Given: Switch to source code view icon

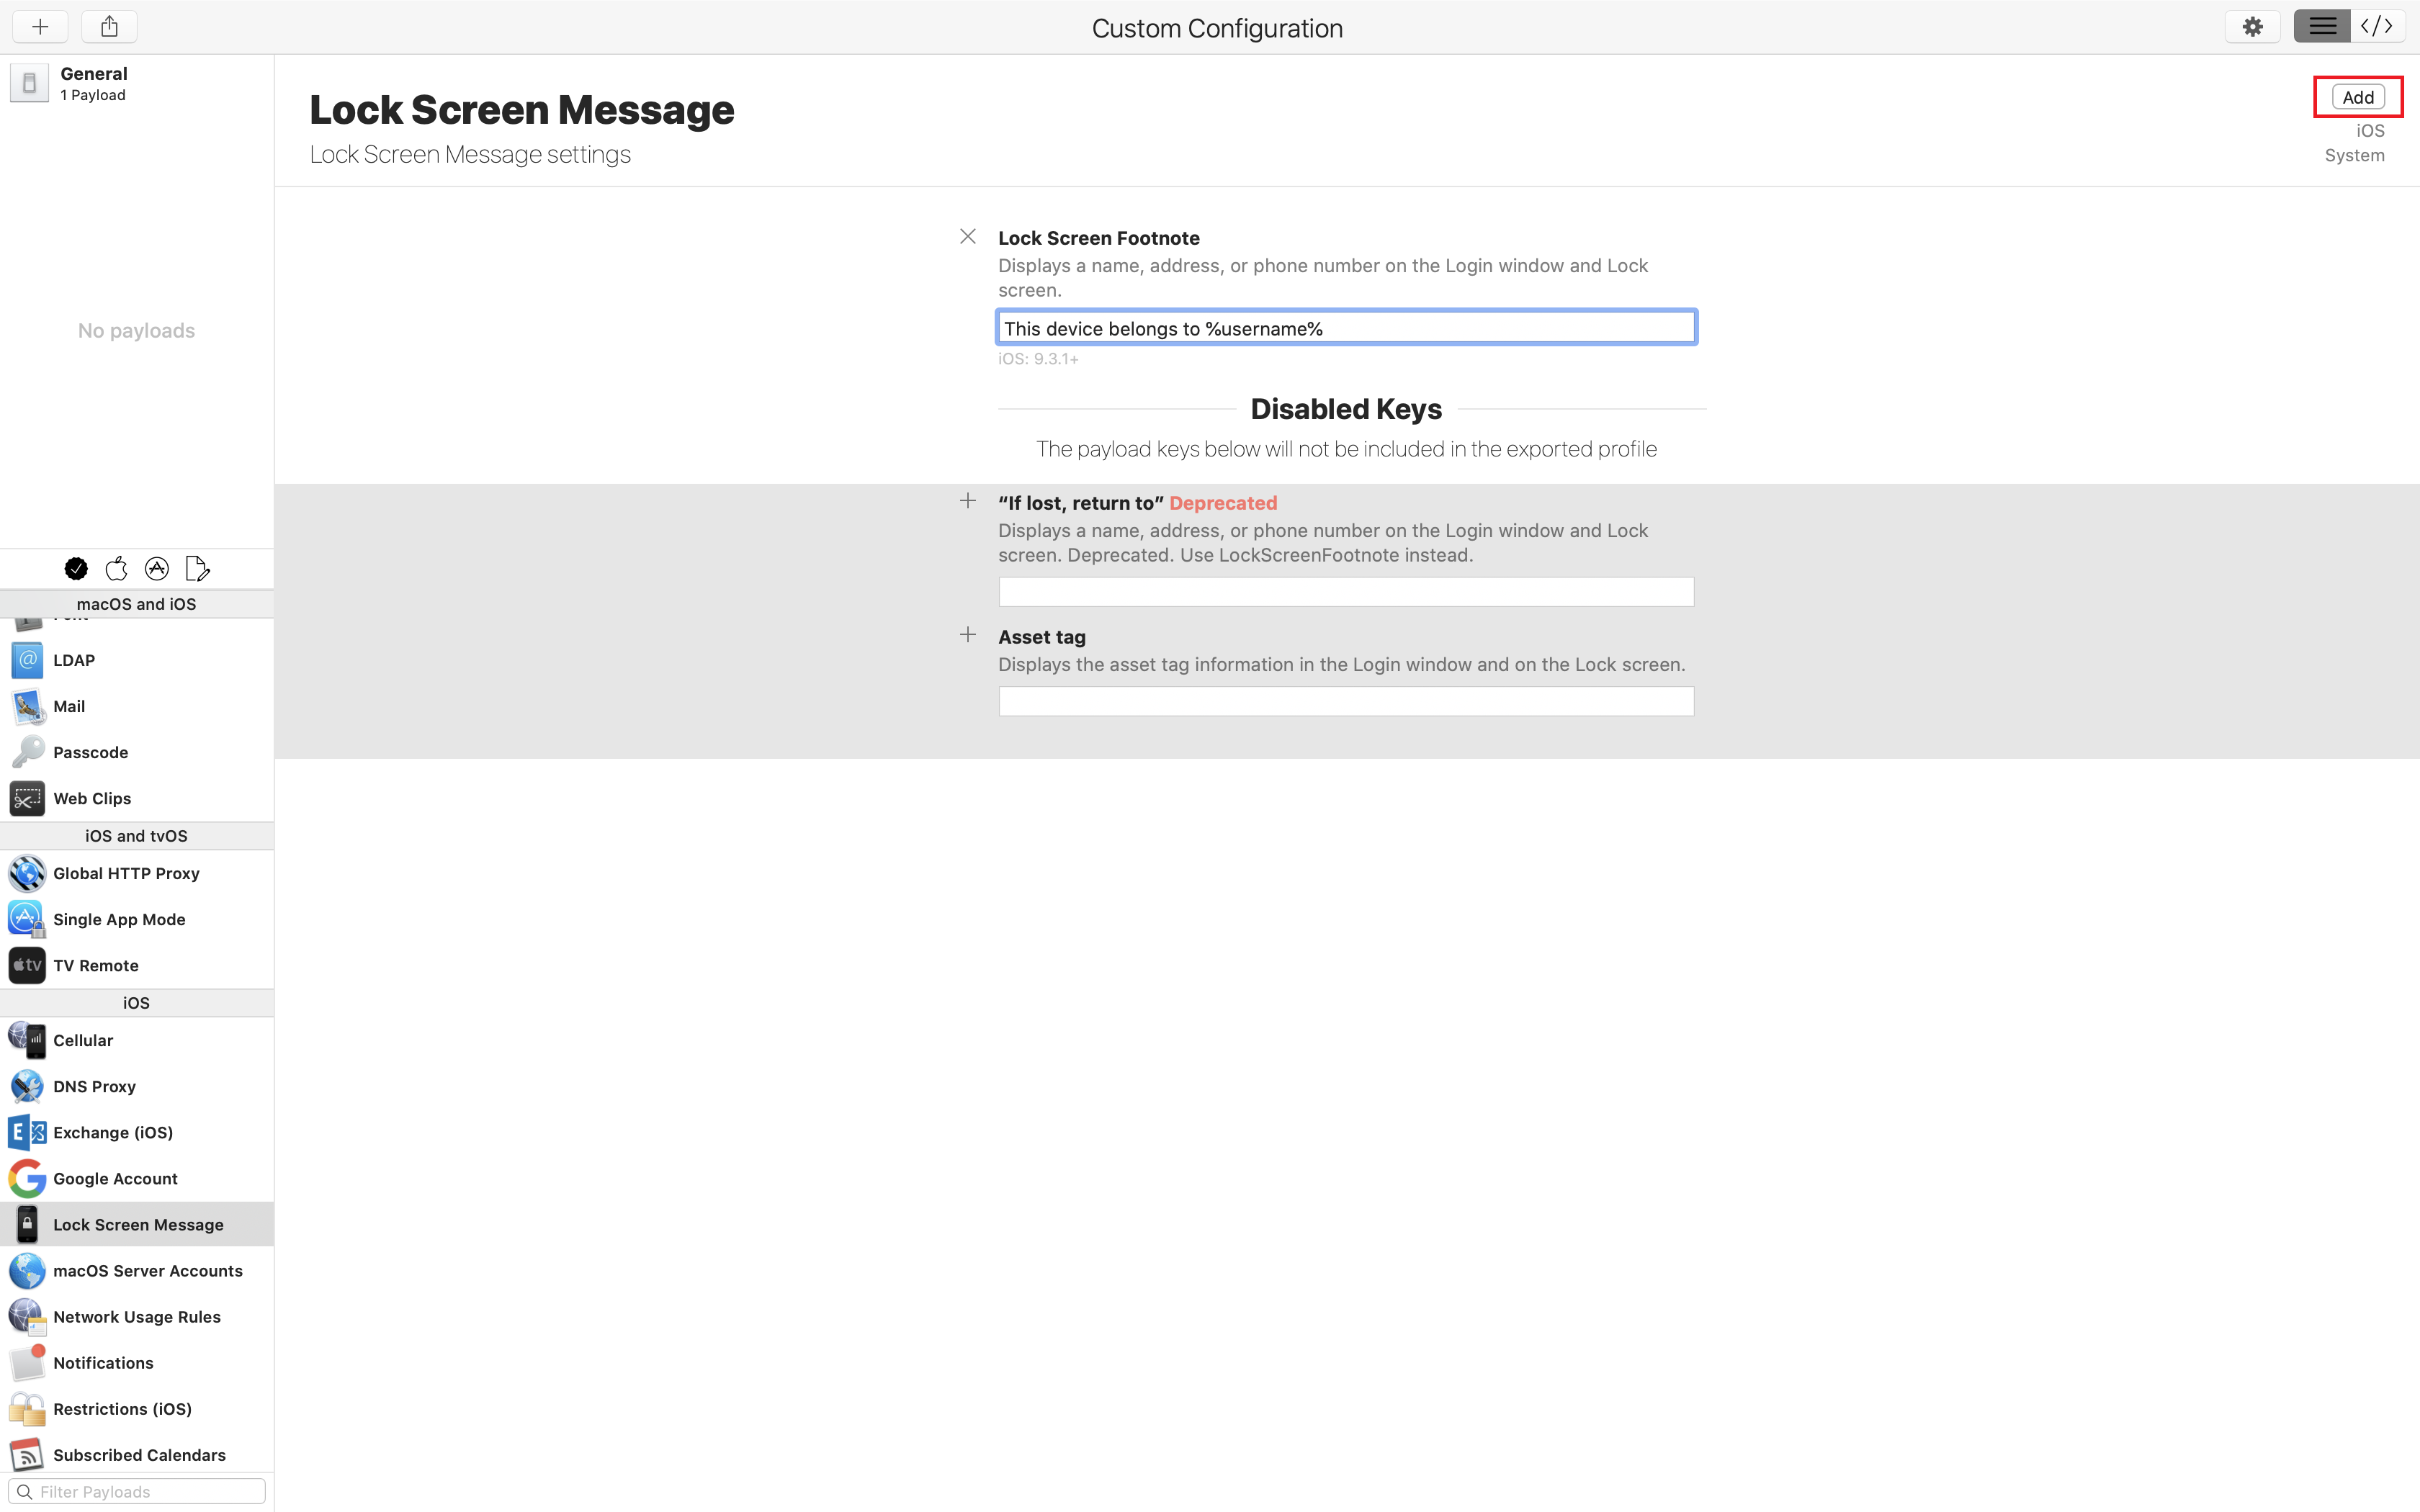Looking at the screenshot, I should [x=2377, y=27].
